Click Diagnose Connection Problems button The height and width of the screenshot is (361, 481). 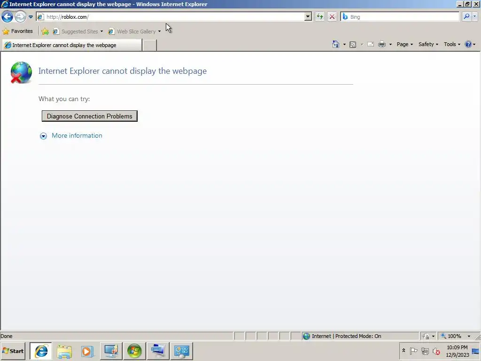90,116
